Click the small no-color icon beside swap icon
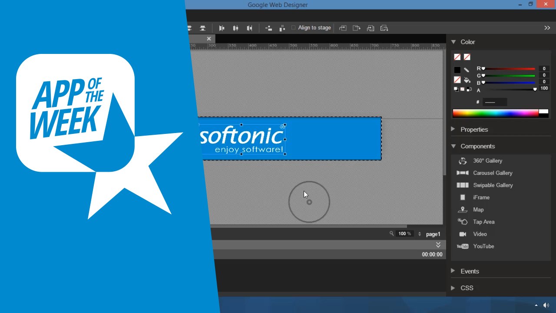 tap(463, 89)
